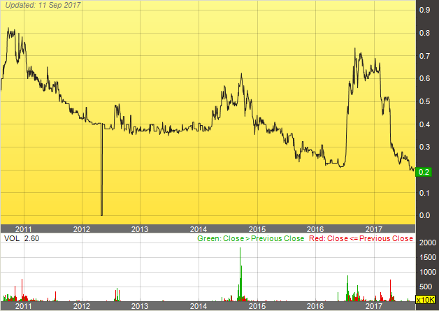Click the 0.5 price axis label
The image size is (439, 311).
tap(424, 102)
